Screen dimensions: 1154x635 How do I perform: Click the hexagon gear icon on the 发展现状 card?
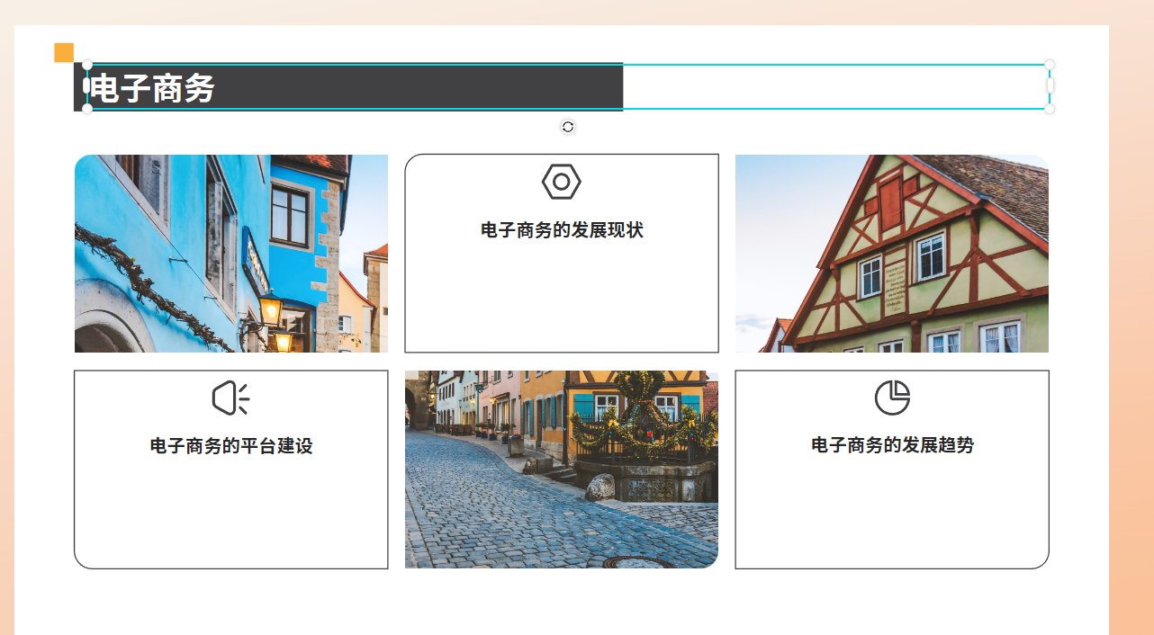tap(562, 180)
